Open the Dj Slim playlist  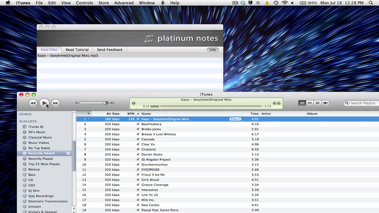pos(34,191)
